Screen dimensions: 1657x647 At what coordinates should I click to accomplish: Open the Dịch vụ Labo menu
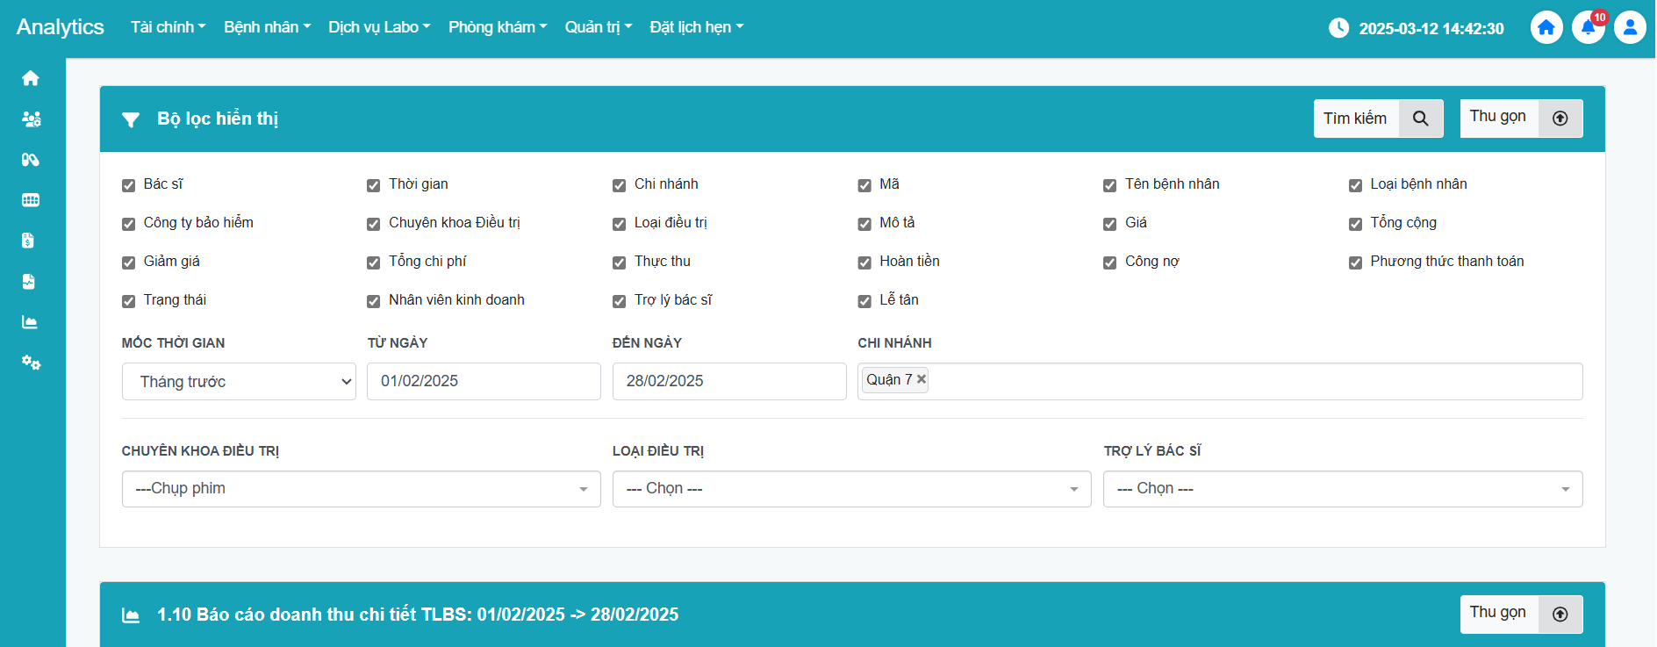point(379,27)
